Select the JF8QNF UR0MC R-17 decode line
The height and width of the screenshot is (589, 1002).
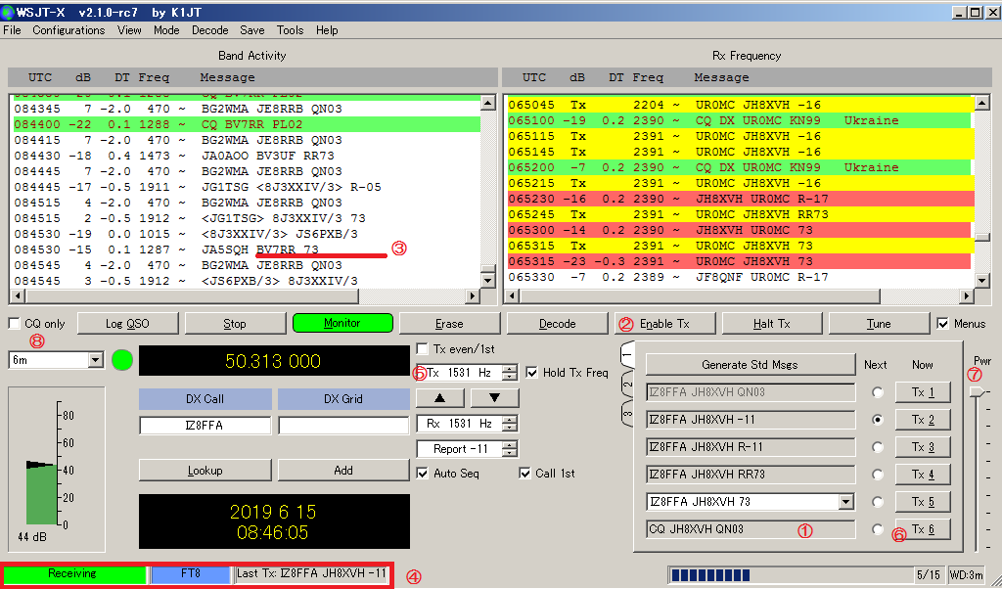(x=740, y=277)
